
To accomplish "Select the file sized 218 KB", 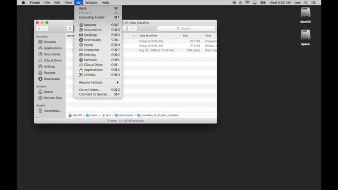I will (142, 46).
